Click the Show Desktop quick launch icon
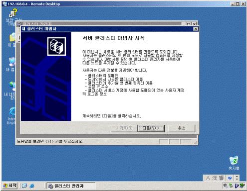 (x=24, y=186)
